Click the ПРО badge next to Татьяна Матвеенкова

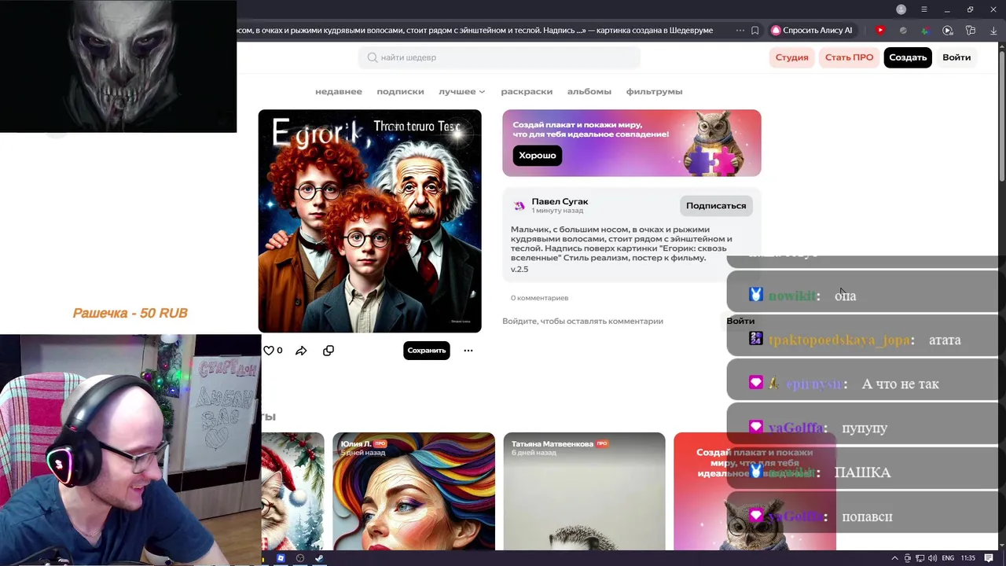coord(602,443)
